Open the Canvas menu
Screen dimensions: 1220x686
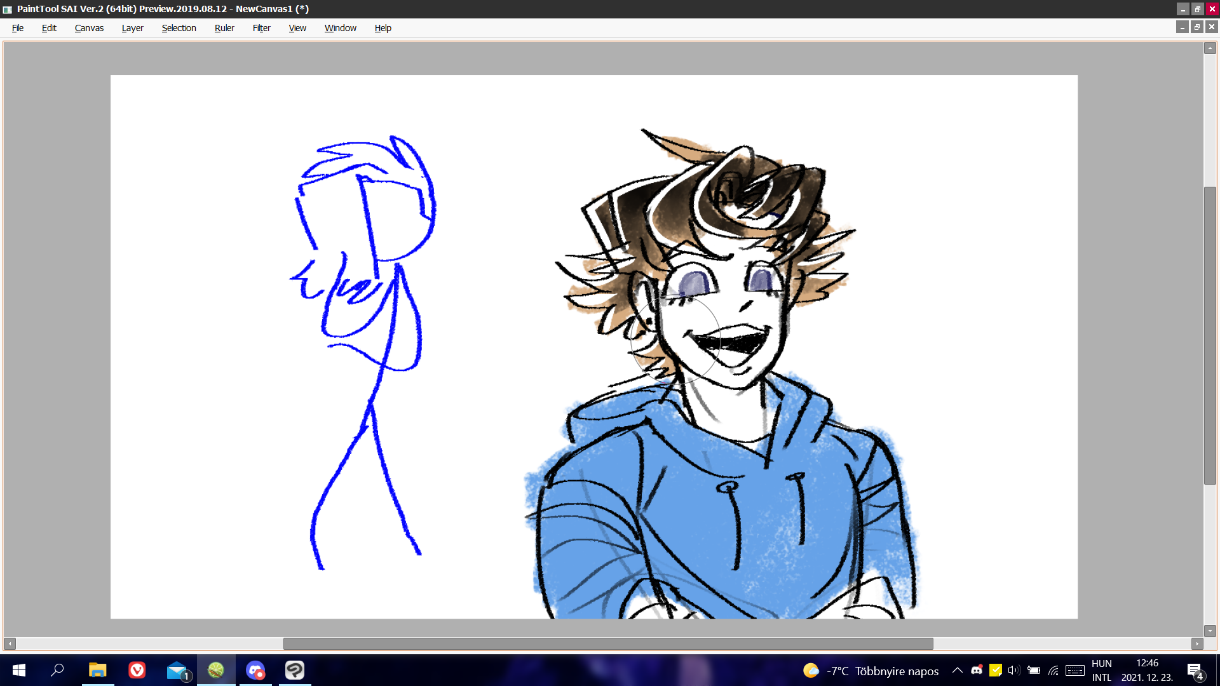pos(89,28)
